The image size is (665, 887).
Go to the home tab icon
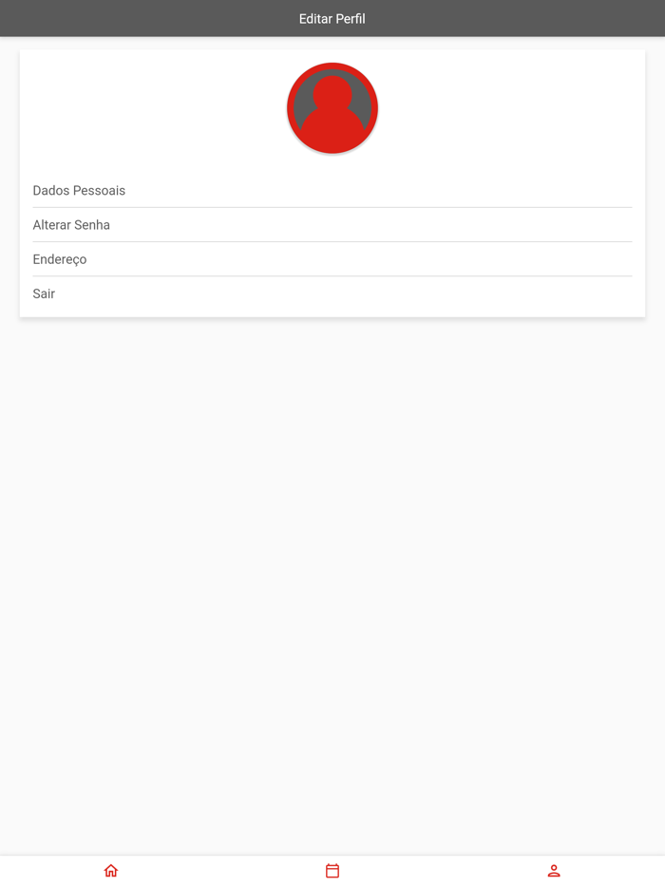tap(111, 870)
